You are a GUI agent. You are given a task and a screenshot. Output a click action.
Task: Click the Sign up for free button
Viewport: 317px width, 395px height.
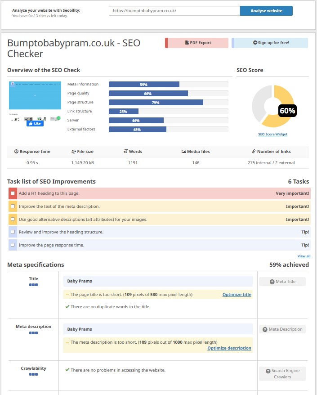[x=270, y=43]
